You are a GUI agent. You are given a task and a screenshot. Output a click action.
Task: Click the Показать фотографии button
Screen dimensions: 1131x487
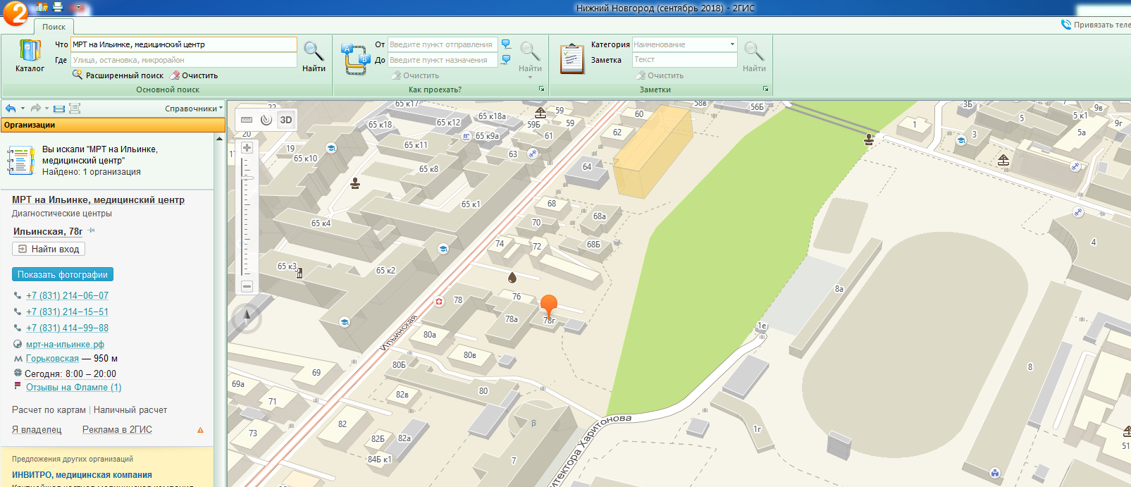63,274
